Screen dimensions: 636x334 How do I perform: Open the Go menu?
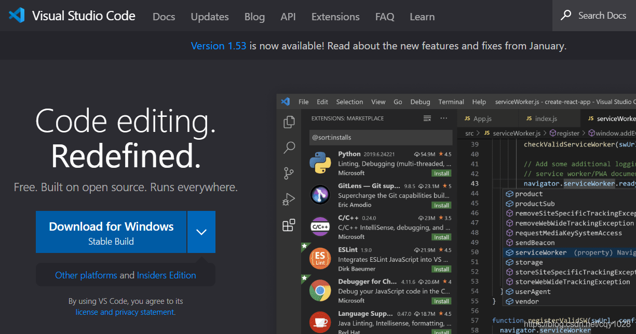pyautogui.click(x=398, y=102)
